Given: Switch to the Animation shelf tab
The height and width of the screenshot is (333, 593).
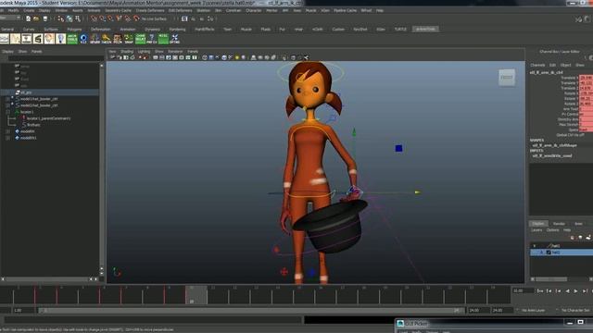Looking at the screenshot, I should (x=128, y=29).
